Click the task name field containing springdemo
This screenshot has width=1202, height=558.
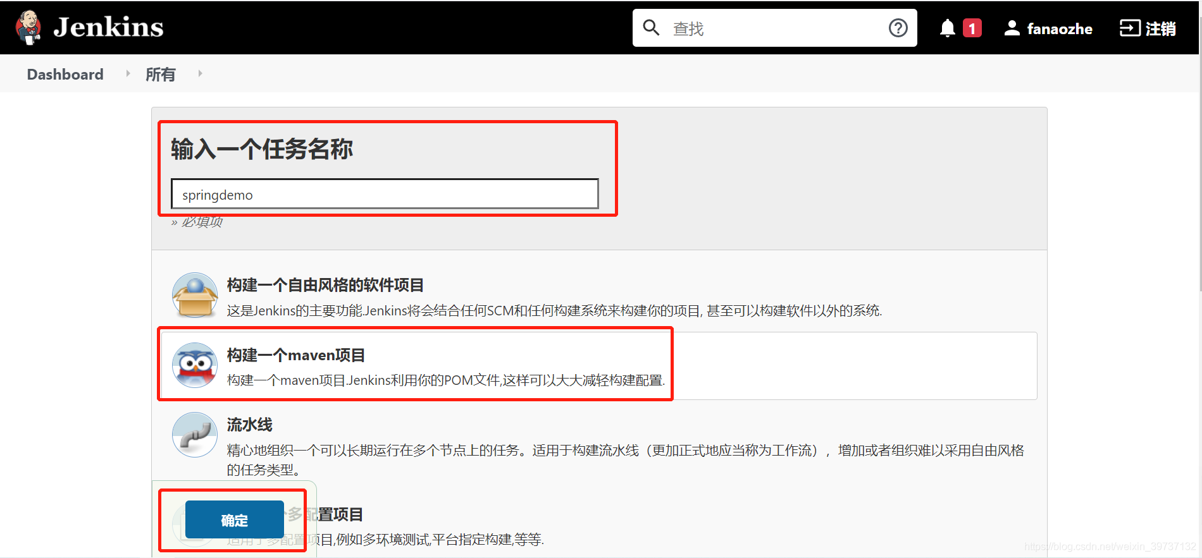(x=385, y=194)
